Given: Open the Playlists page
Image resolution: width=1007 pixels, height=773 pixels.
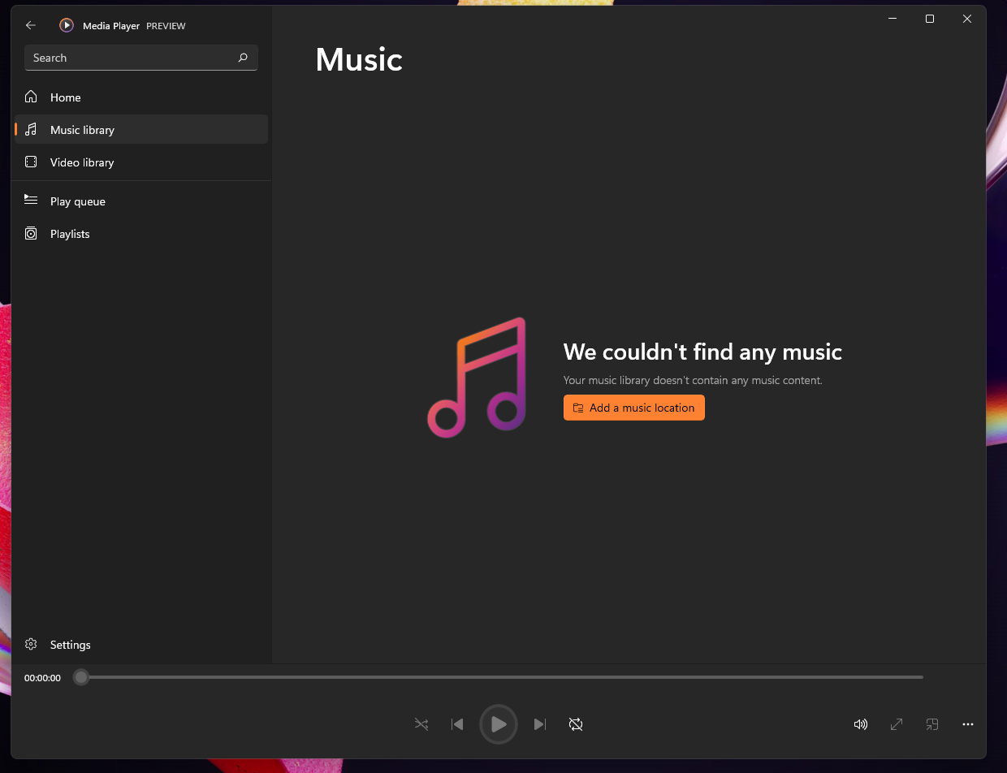Looking at the screenshot, I should (141, 234).
